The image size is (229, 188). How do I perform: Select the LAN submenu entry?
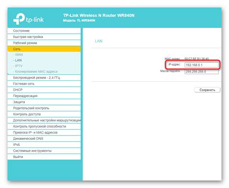click(17, 60)
